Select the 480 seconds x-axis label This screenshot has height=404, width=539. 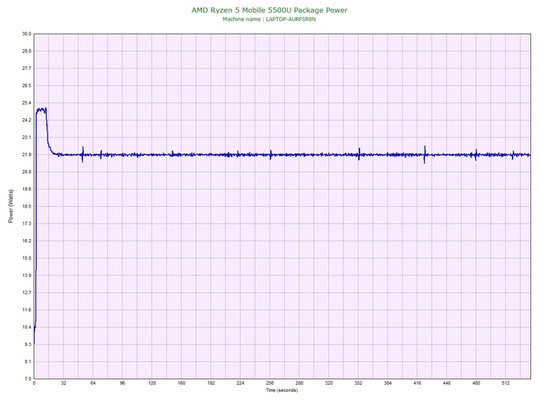click(476, 383)
